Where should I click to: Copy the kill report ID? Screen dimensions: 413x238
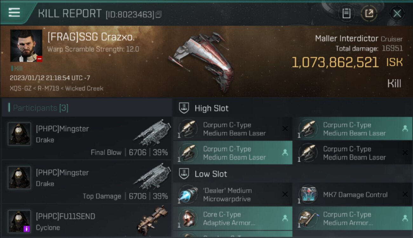tap(159, 14)
